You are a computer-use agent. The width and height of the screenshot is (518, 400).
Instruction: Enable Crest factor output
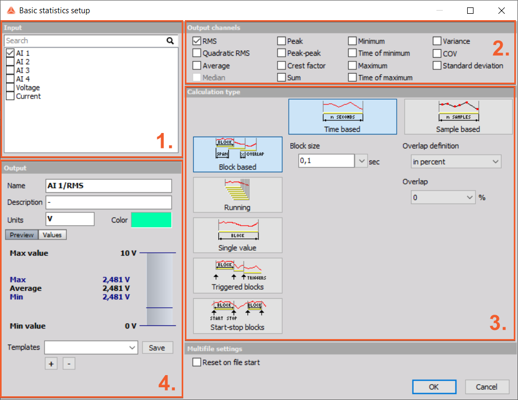pyautogui.click(x=281, y=66)
